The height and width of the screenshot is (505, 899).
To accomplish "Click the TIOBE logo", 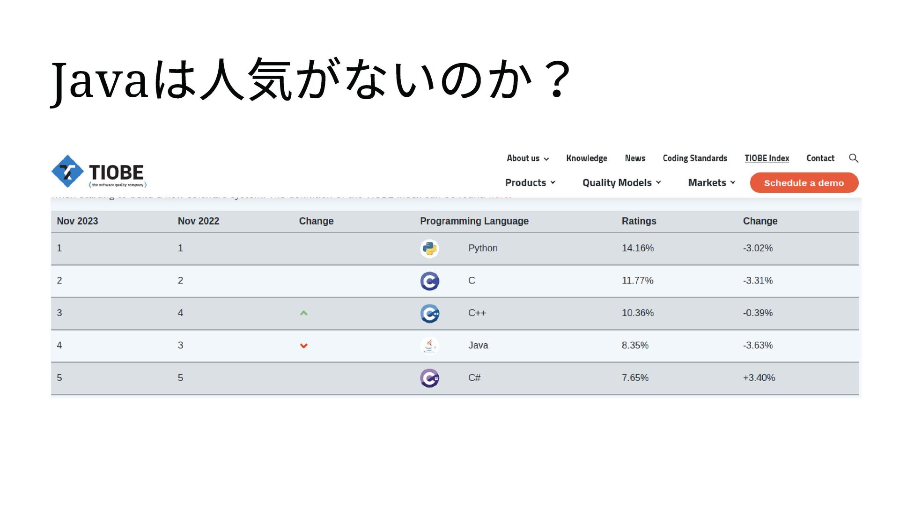I will 99,172.
